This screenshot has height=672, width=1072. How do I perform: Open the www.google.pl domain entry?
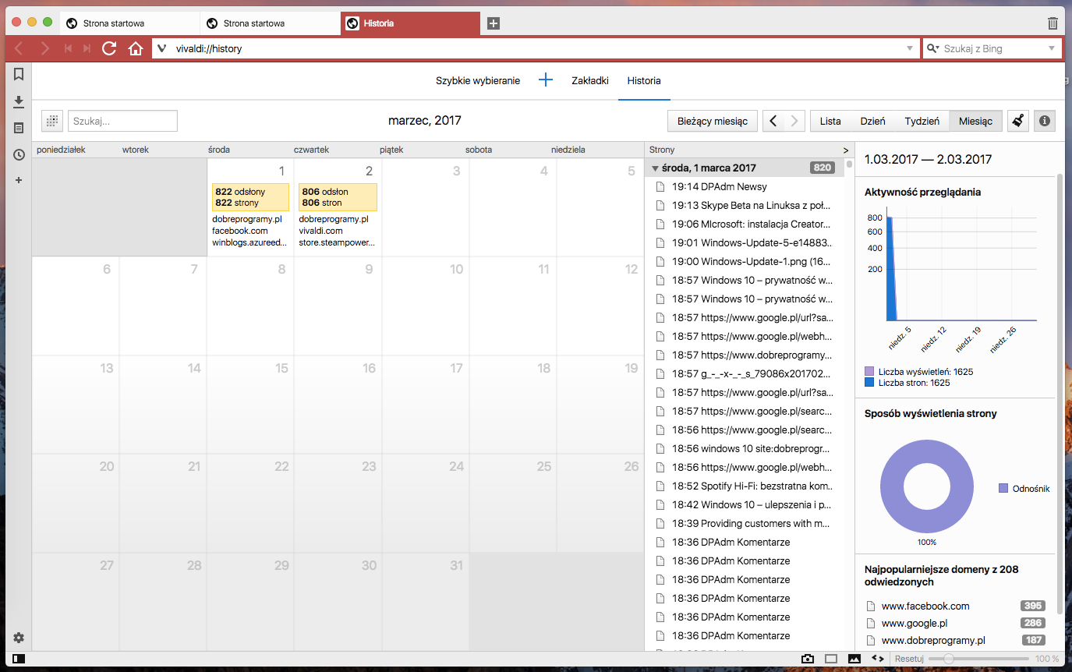[955, 624]
